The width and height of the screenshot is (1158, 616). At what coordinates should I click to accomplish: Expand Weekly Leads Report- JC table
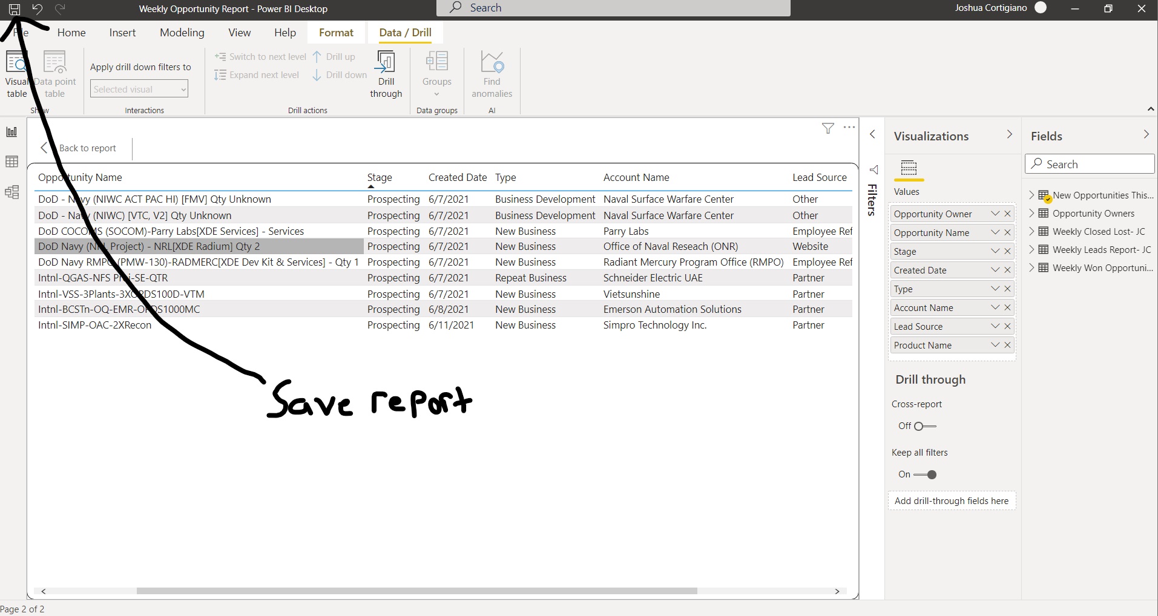coord(1031,249)
